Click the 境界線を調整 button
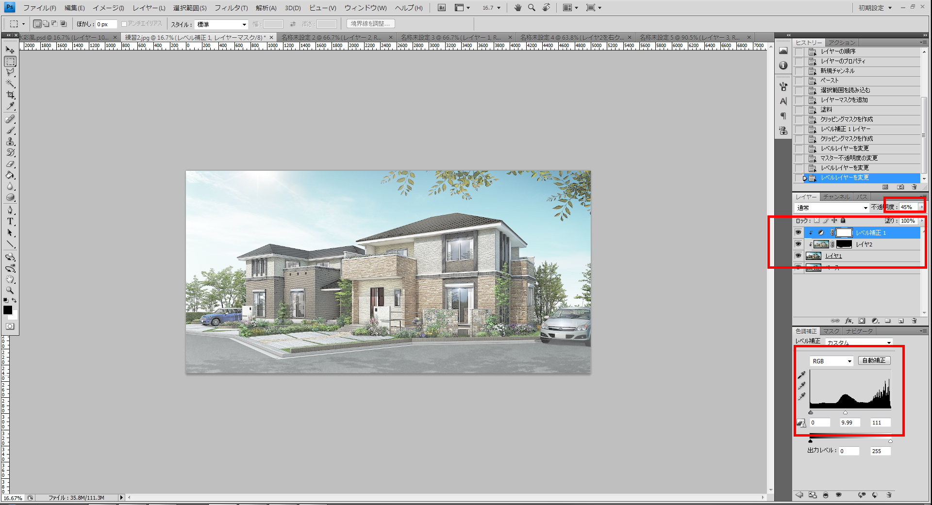This screenshot has width=932, height=505. point(370,24)
